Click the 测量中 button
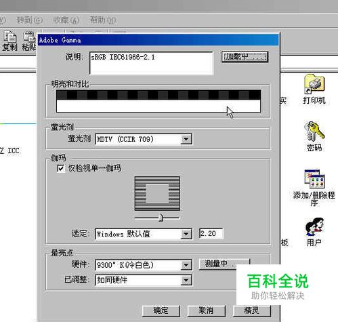Viewport: 338px width, 322px height. coord(224,264)
